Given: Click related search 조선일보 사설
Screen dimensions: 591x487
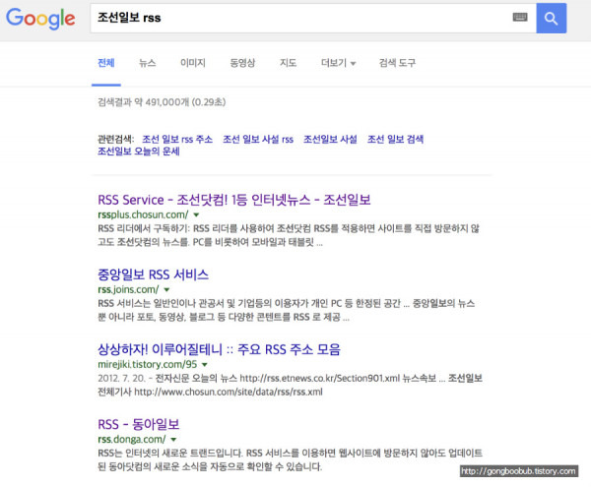Looking at the screenshot, I should [x=330, y=140].
